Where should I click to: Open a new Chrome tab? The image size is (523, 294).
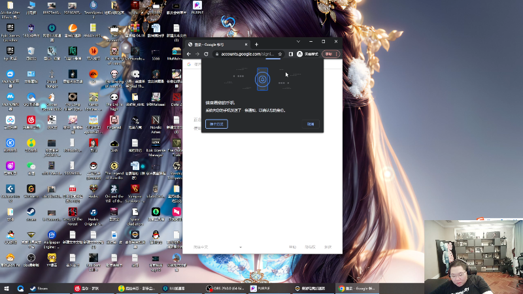tap(256, 44)
